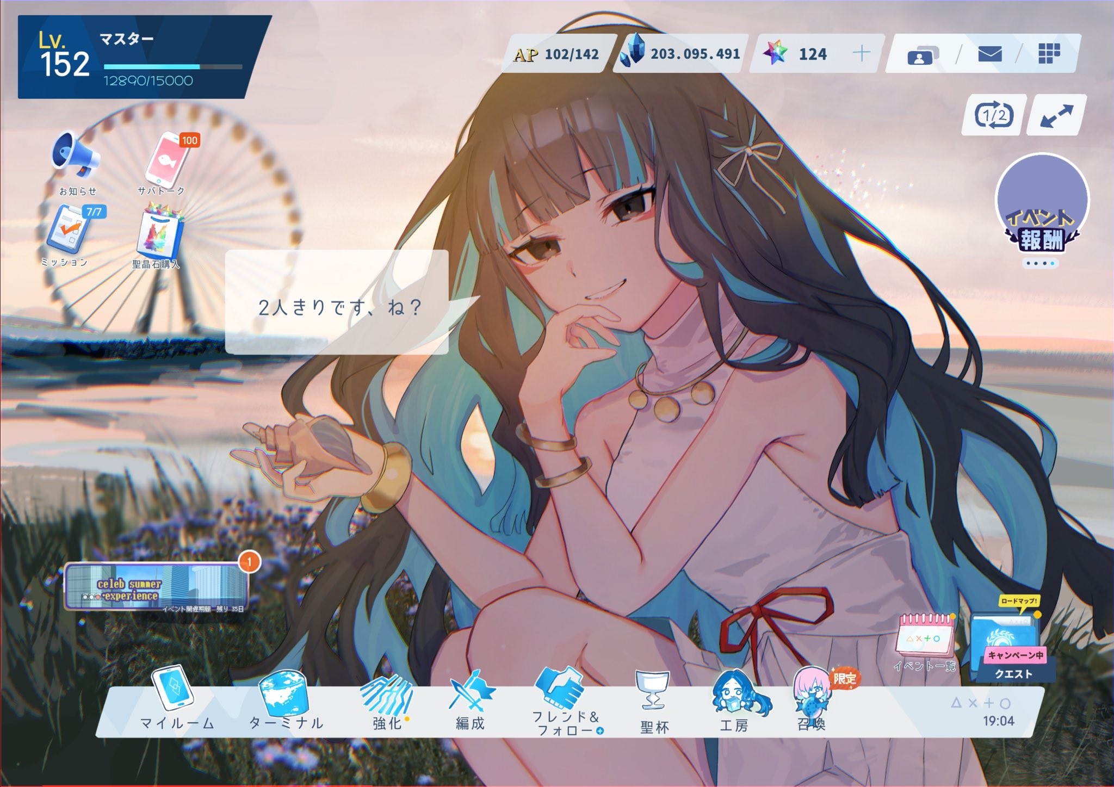Click the friend cards icon in top bar

coord(923,55)
